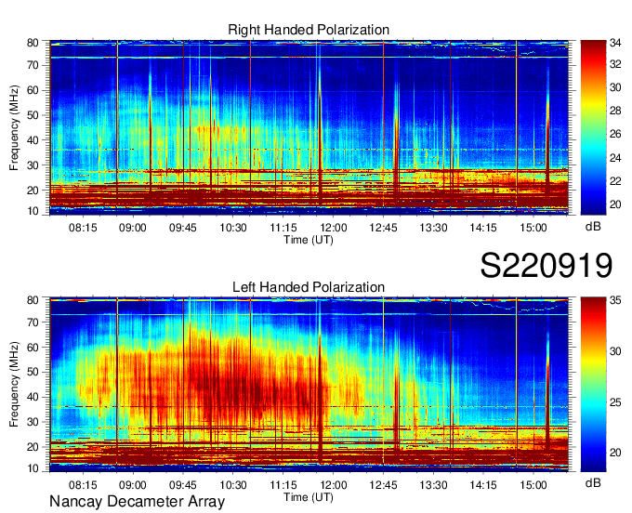Screen dimensions: 632x513
Task: Click the dB unit label under bottom color bar
Action: 593,482
